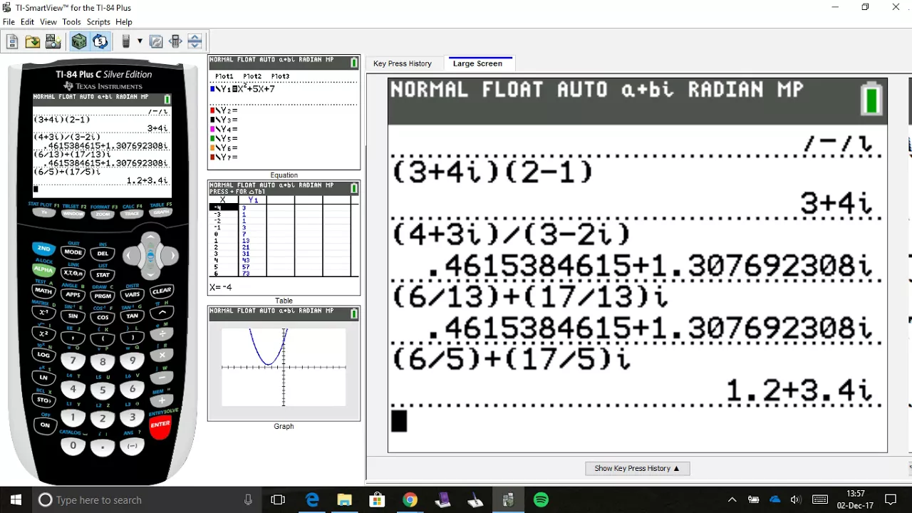Click the MODE calculator key
Screen dimensions: 912x513
[73, 252]
